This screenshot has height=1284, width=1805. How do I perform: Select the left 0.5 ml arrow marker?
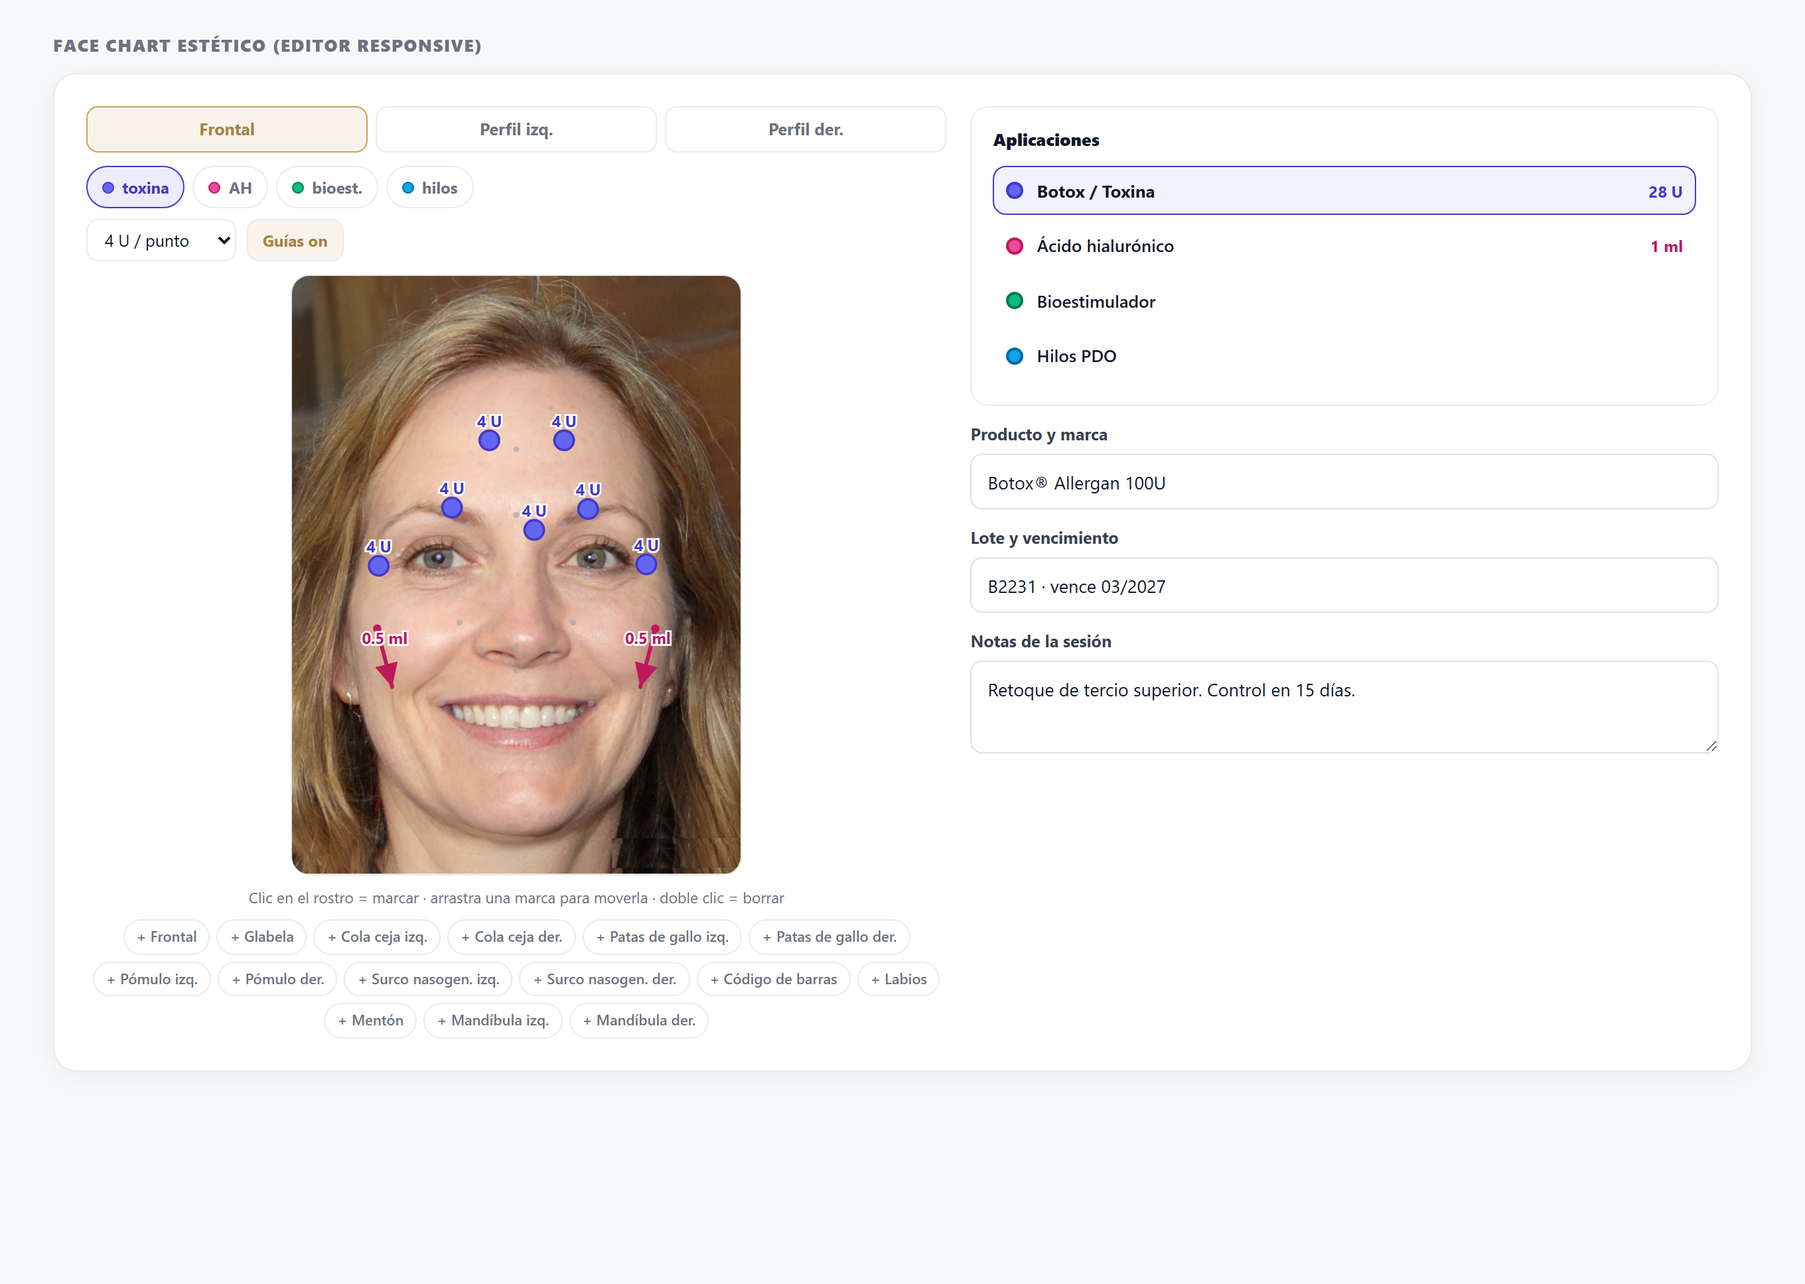coord(385,657)
